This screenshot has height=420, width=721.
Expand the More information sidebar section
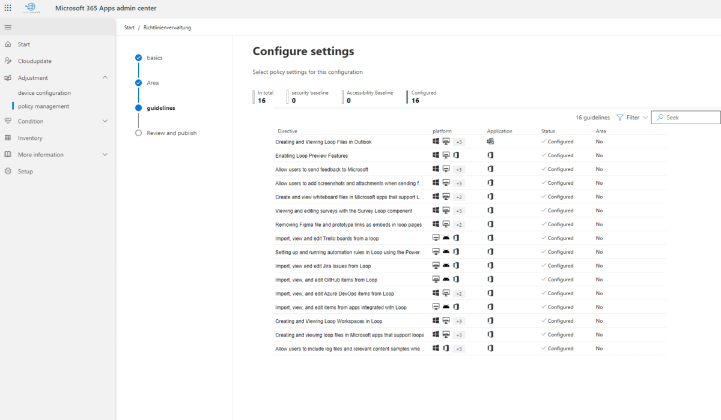105,154
